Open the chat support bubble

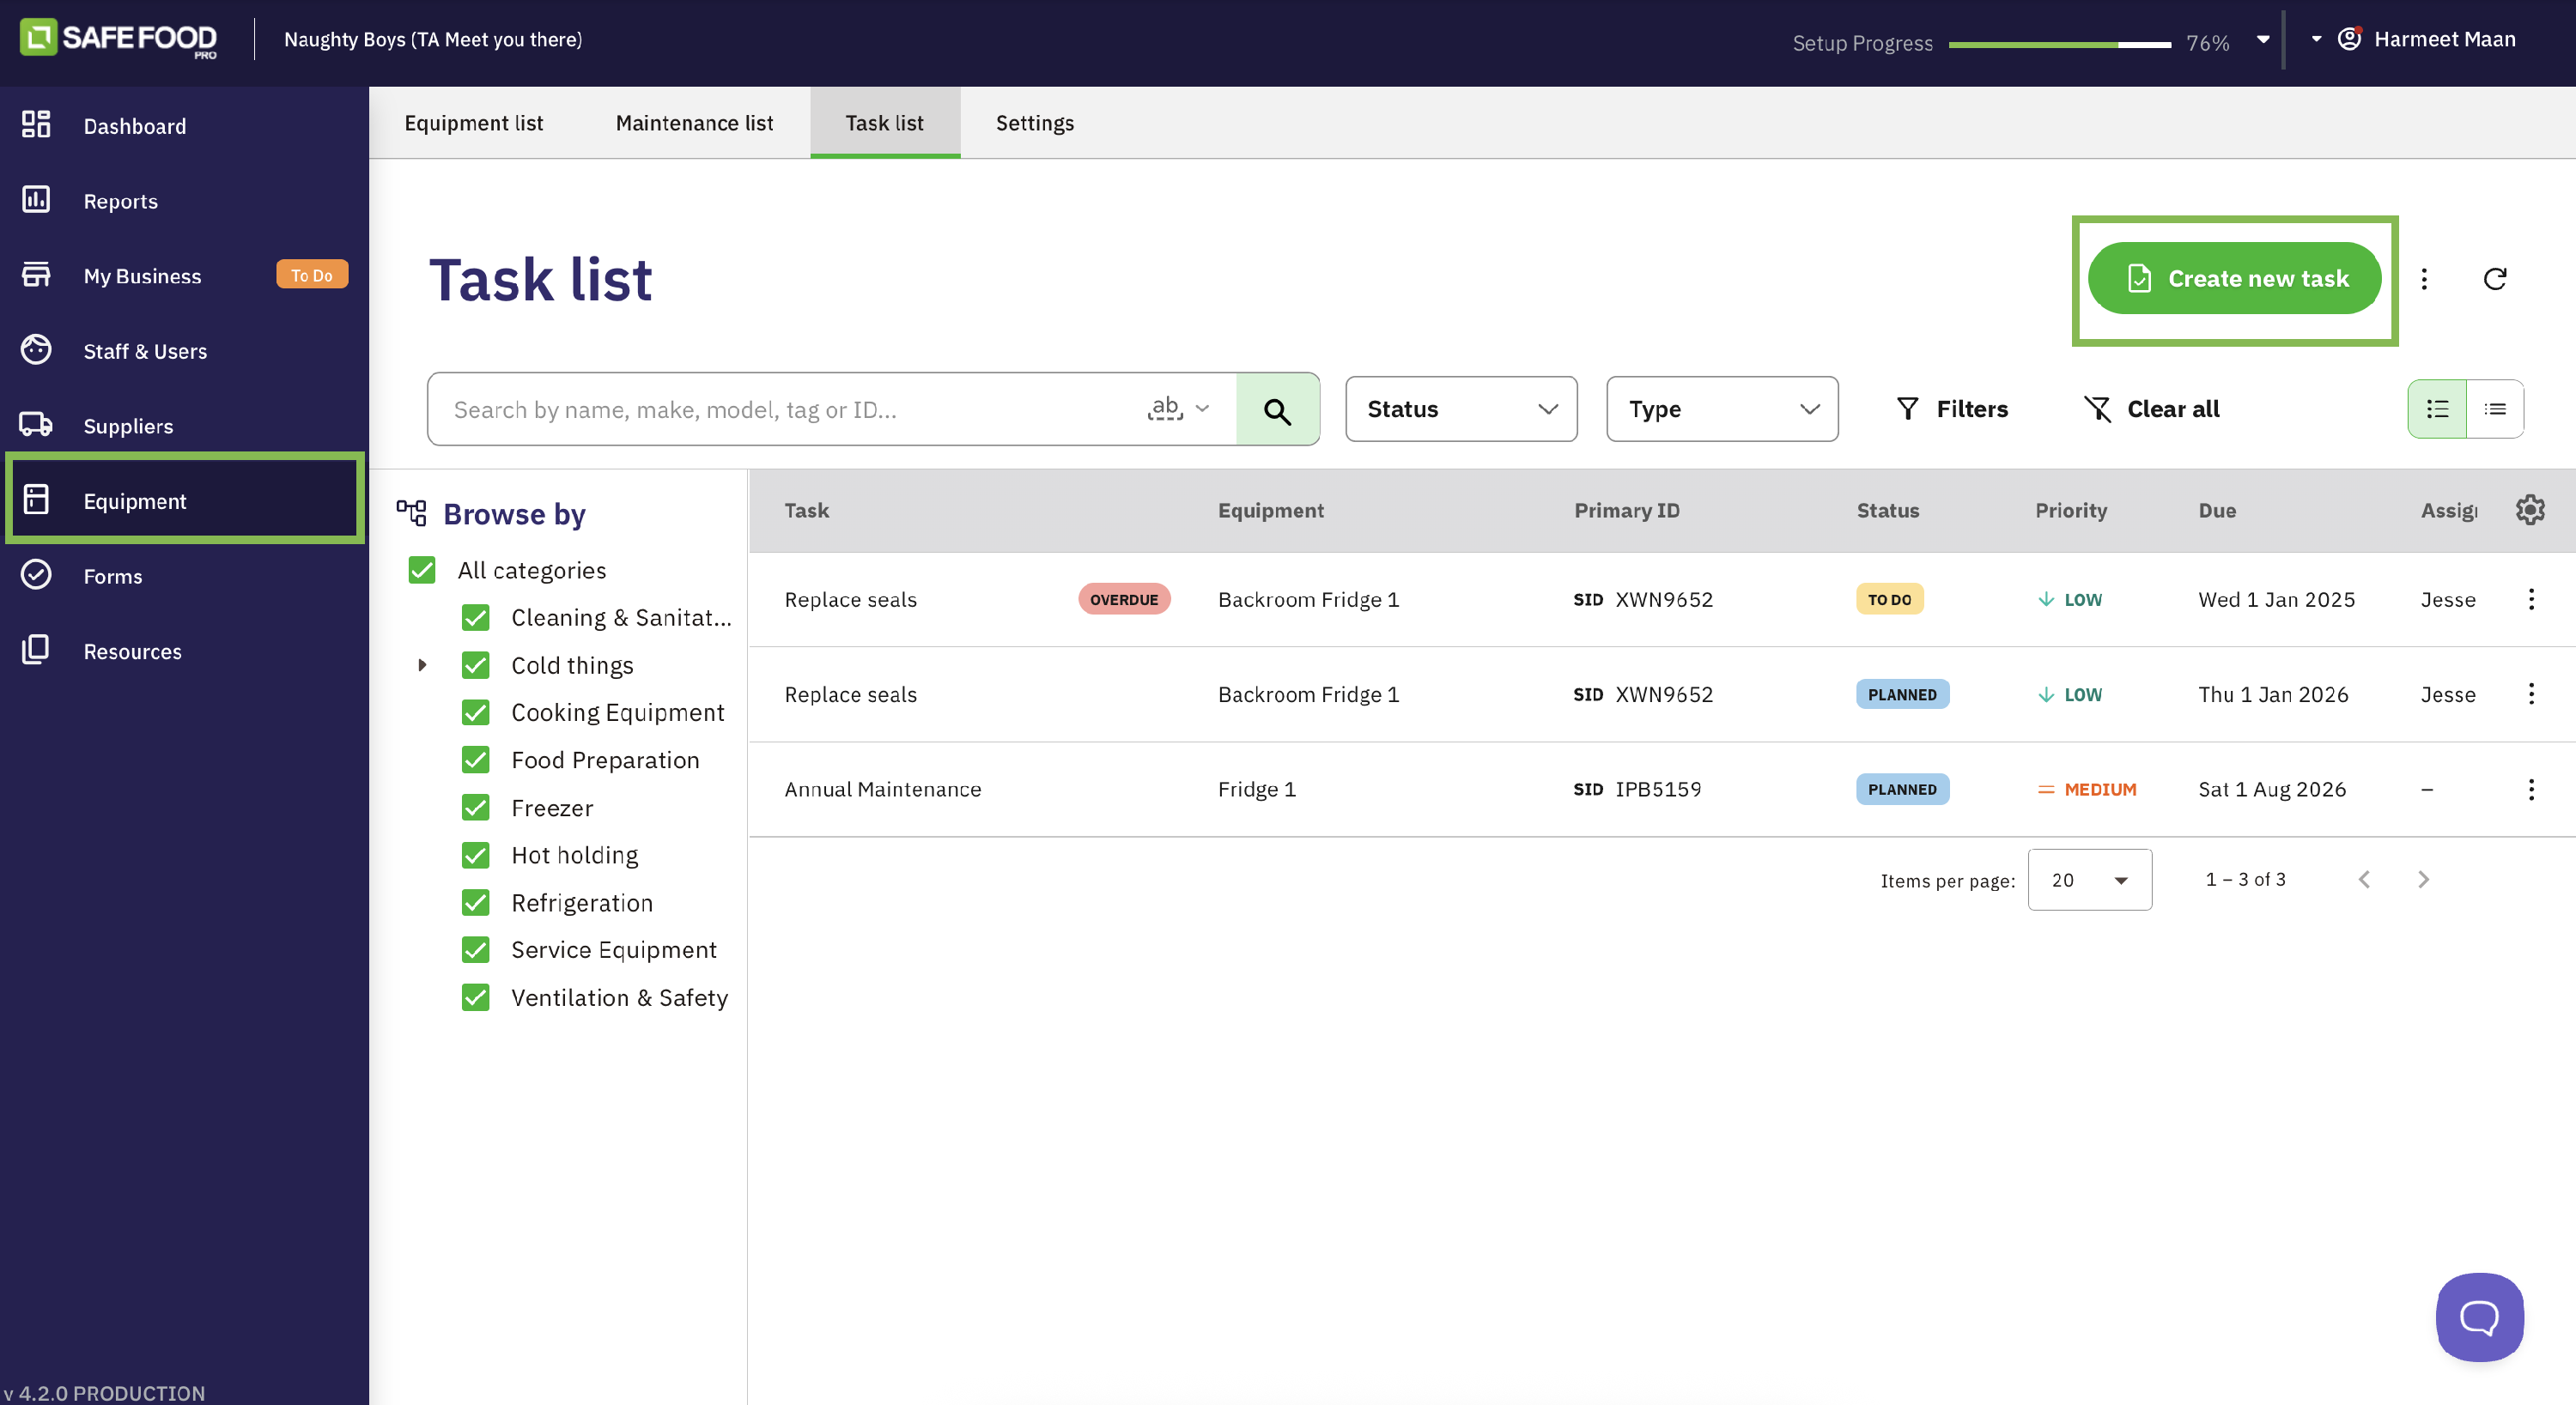pyautogui.click(x=2480, y=1317)
